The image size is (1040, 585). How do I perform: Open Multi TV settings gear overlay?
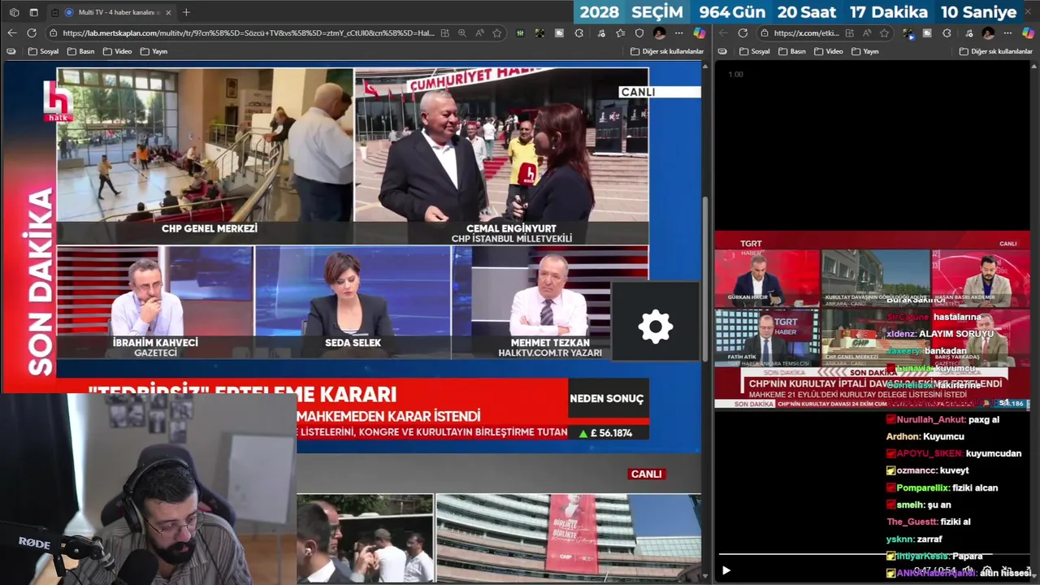pyautogui.click(x=656, y=327)
